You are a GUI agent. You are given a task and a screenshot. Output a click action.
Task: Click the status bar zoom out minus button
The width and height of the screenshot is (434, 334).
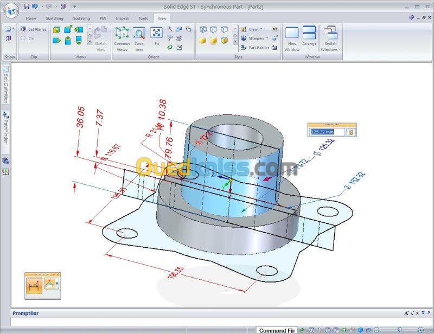click(x=376, y=330)
